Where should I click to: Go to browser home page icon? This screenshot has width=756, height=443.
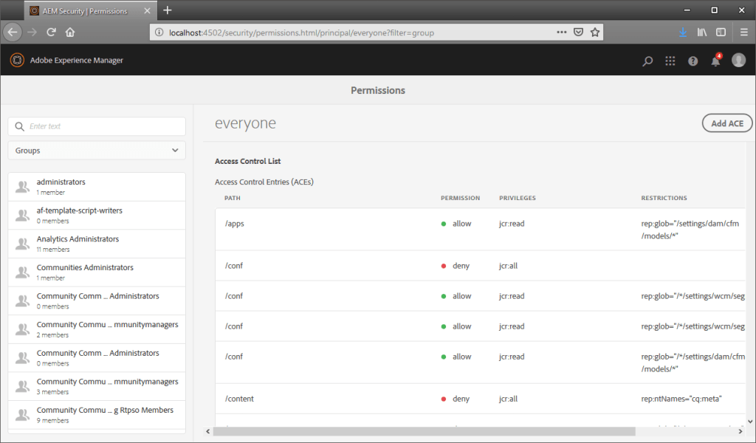pos(70,32)
